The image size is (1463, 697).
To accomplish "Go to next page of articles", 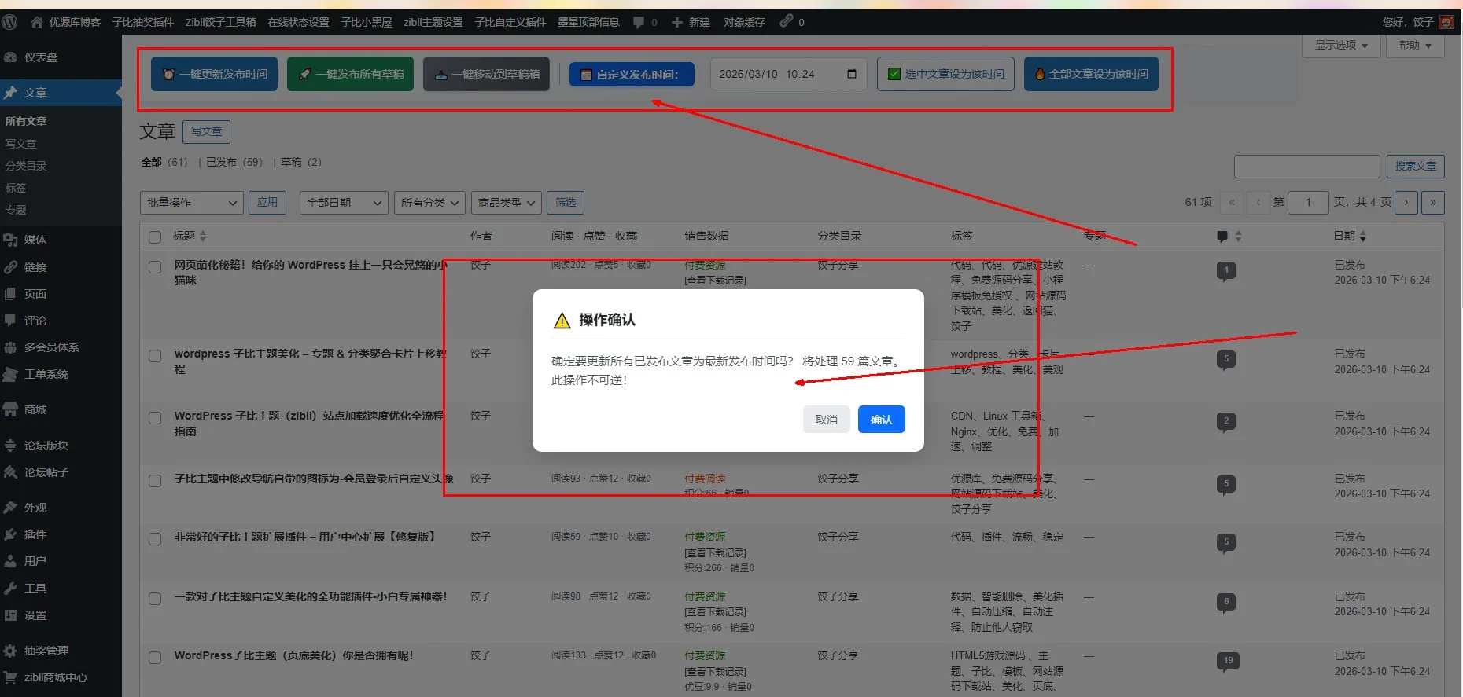I will tap(1406, 203).
